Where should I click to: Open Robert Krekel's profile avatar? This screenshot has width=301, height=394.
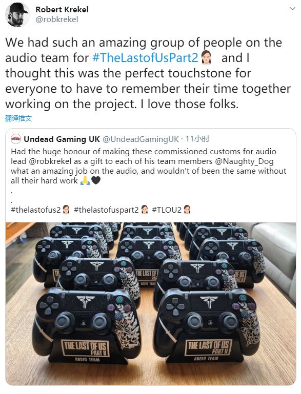[x=17, y=14]
